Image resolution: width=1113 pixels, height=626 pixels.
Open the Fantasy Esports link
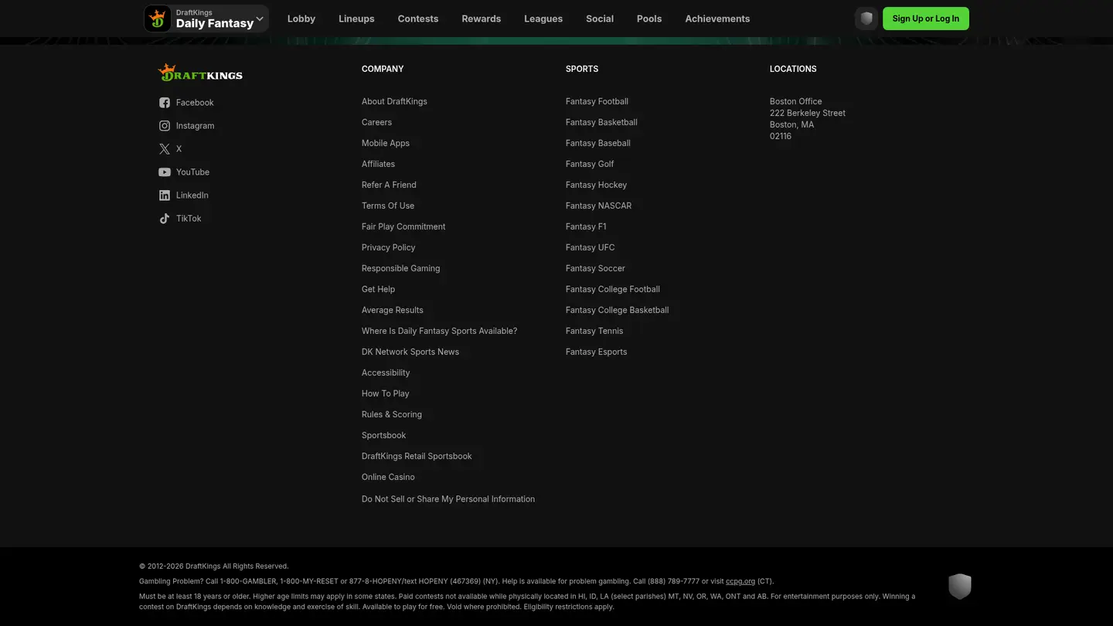click(596, 352)
